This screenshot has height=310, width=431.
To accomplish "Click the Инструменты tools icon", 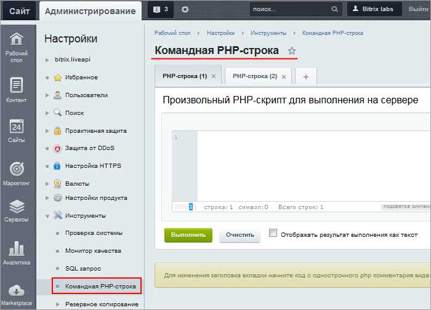I will (x=57, y=215).
